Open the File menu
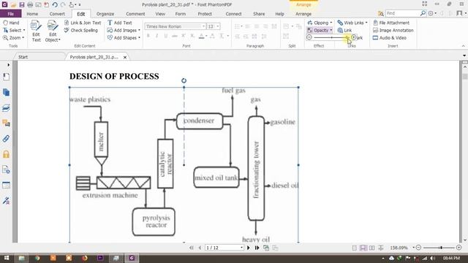 (x=11, y=14)
